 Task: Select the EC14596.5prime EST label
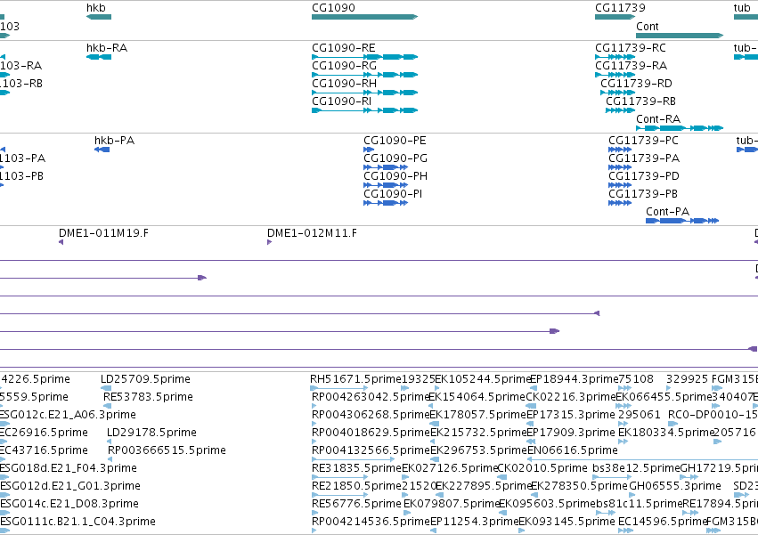coord(663,522)
